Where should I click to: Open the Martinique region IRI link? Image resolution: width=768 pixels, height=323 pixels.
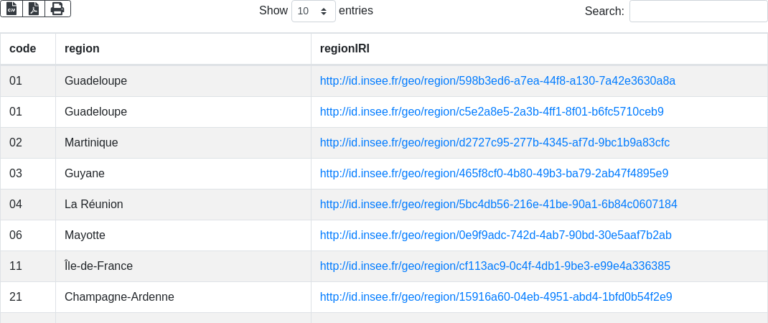pos(495,143)
